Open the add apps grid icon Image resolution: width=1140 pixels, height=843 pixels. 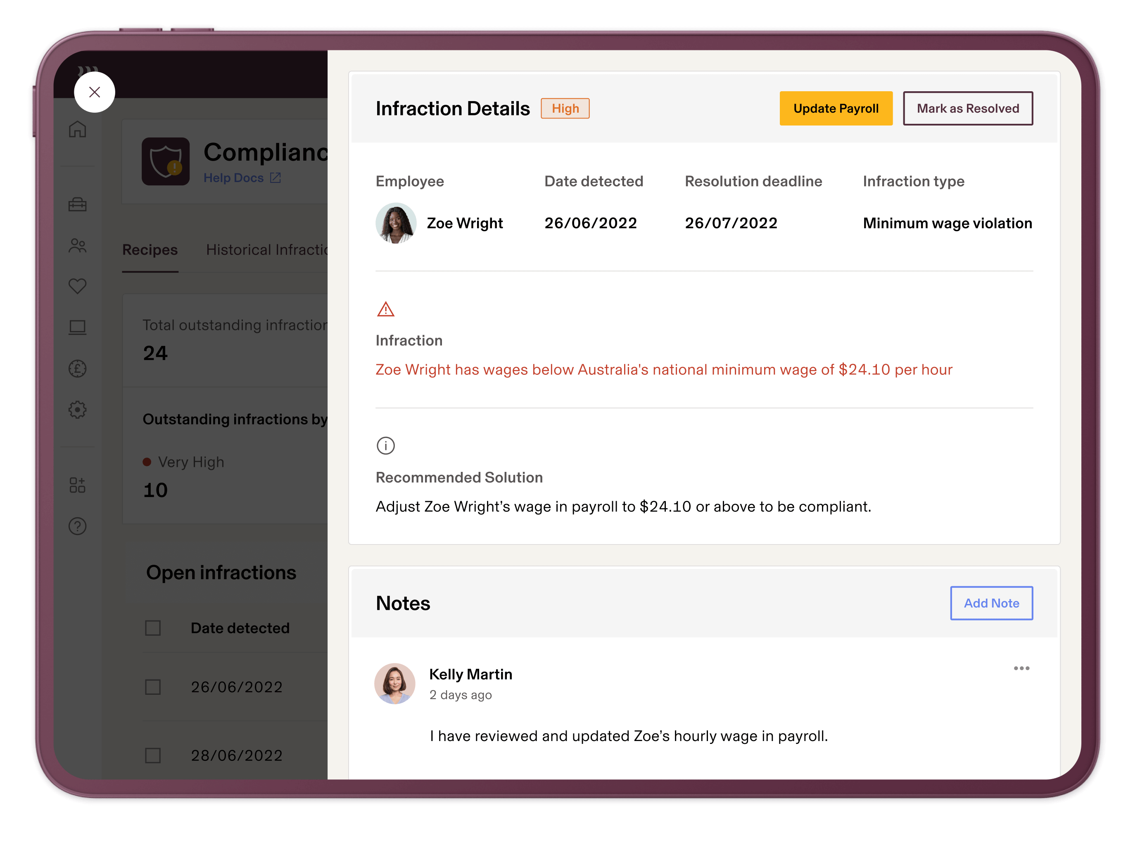(x=78, y=485)
